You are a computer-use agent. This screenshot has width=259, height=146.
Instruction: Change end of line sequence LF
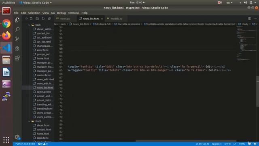pyautogui.click(x=235, y=144)
